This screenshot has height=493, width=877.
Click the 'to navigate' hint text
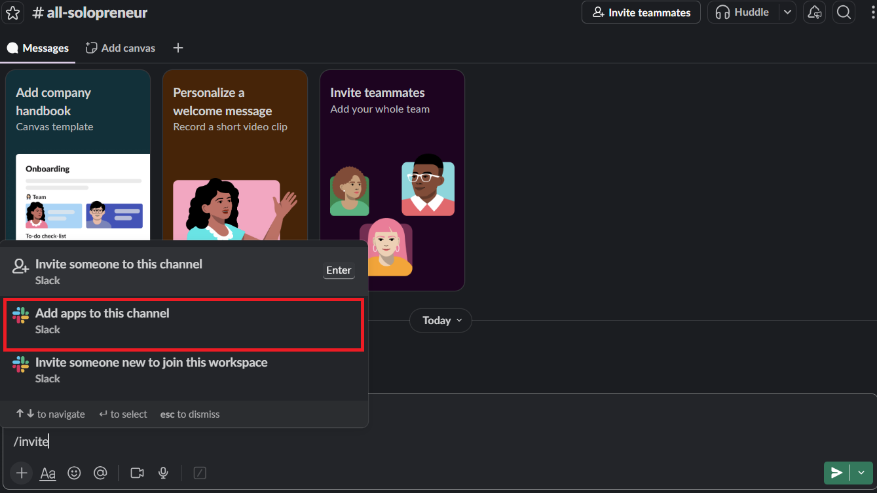coord(51,414)
